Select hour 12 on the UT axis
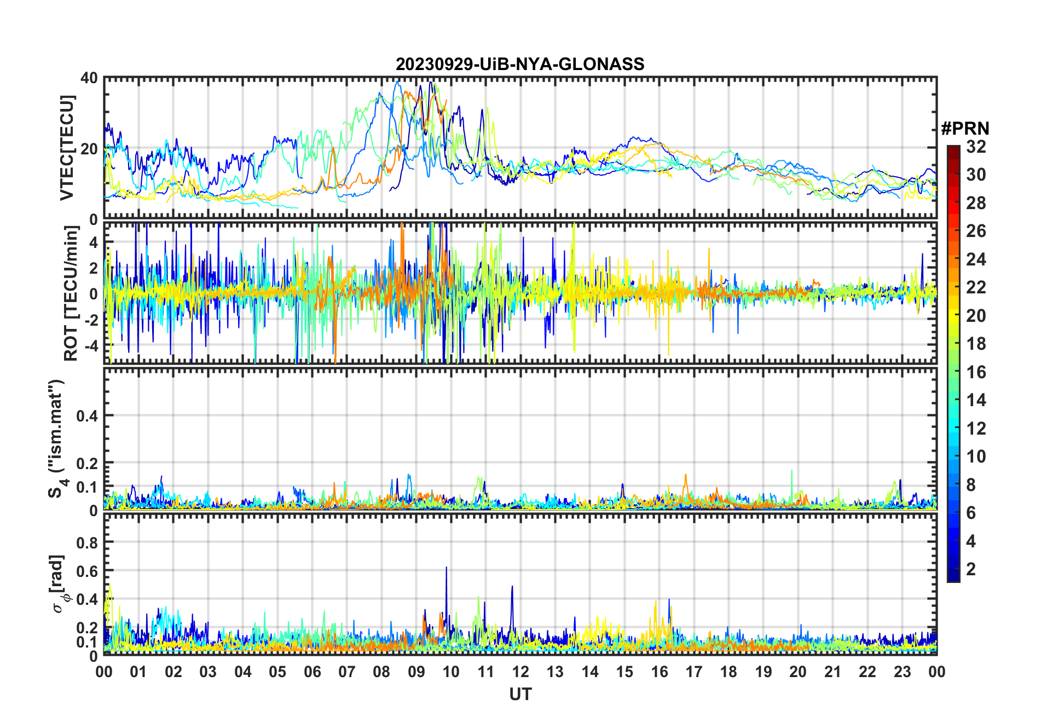 point(520,672)
